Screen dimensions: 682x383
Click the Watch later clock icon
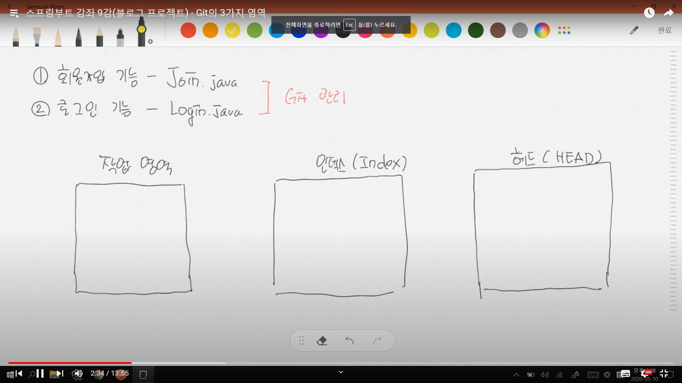[649, 13]
